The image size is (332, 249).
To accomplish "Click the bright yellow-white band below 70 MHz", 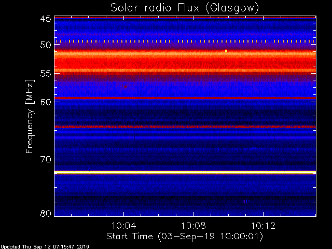I will 185,173.
